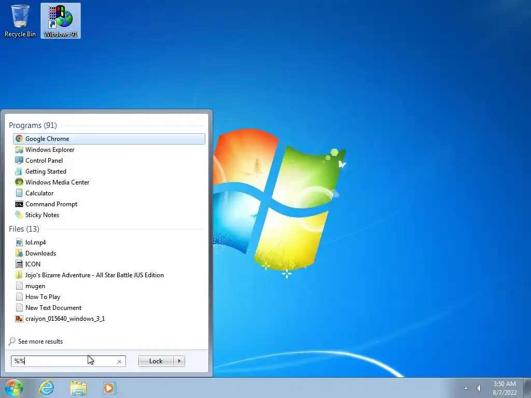Click the Jojo's Bizarre Adventure folder icon
Image resolution: width=531 pixels, height=398 pixels.
(x=19, y=275)
